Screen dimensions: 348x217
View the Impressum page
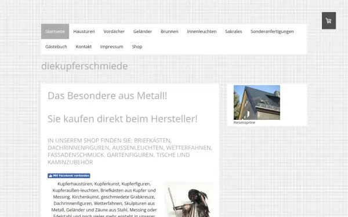pos(111,47)
